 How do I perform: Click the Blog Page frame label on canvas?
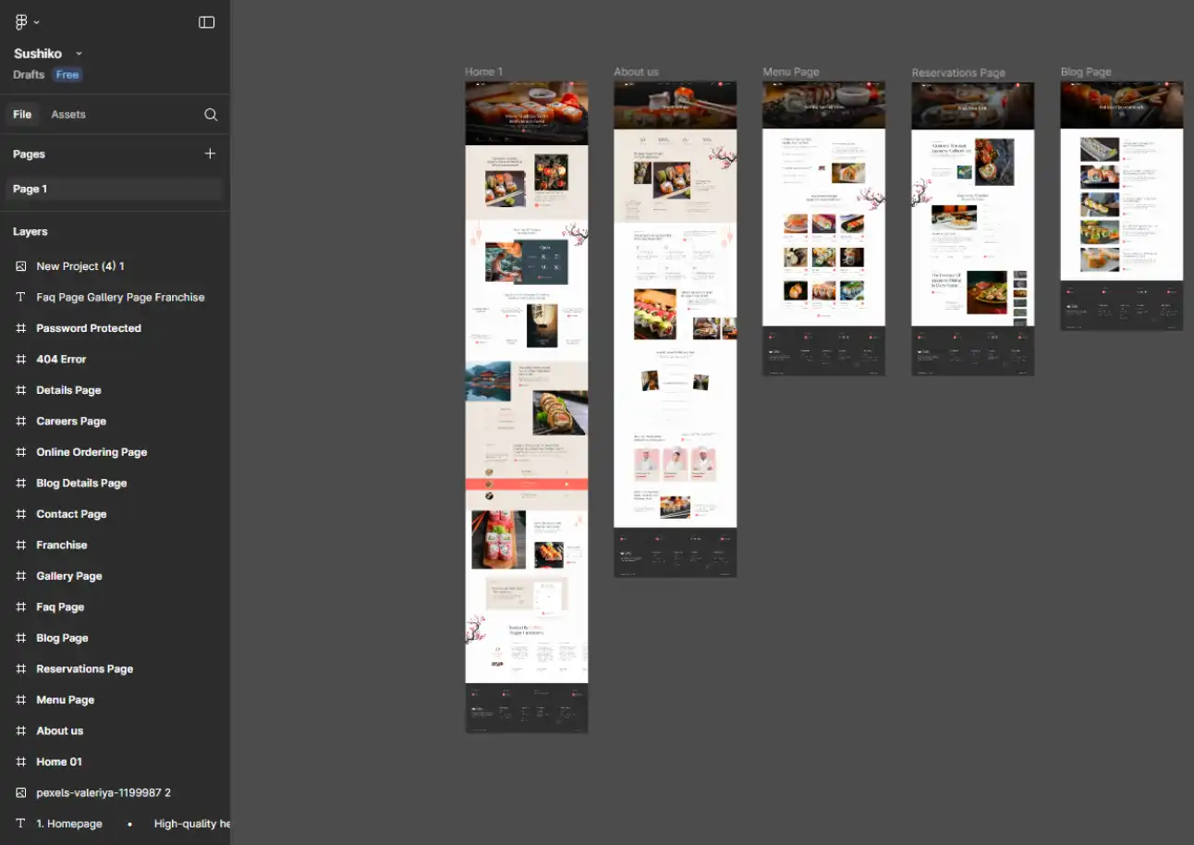1086,71
